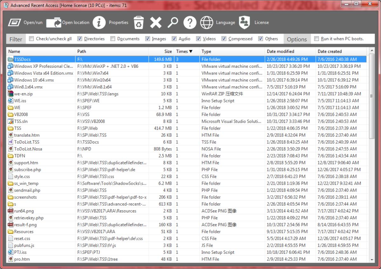Image resolution: width=381 pixels, height=269 pixels.
Task: Uncheck the Directories filter
Action: (x=79, y=38)
